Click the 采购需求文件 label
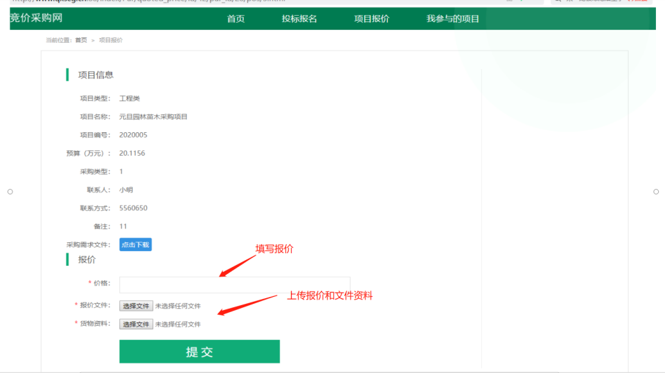The width and height of the screenshot is (665, 373). [x=88, y=244]
